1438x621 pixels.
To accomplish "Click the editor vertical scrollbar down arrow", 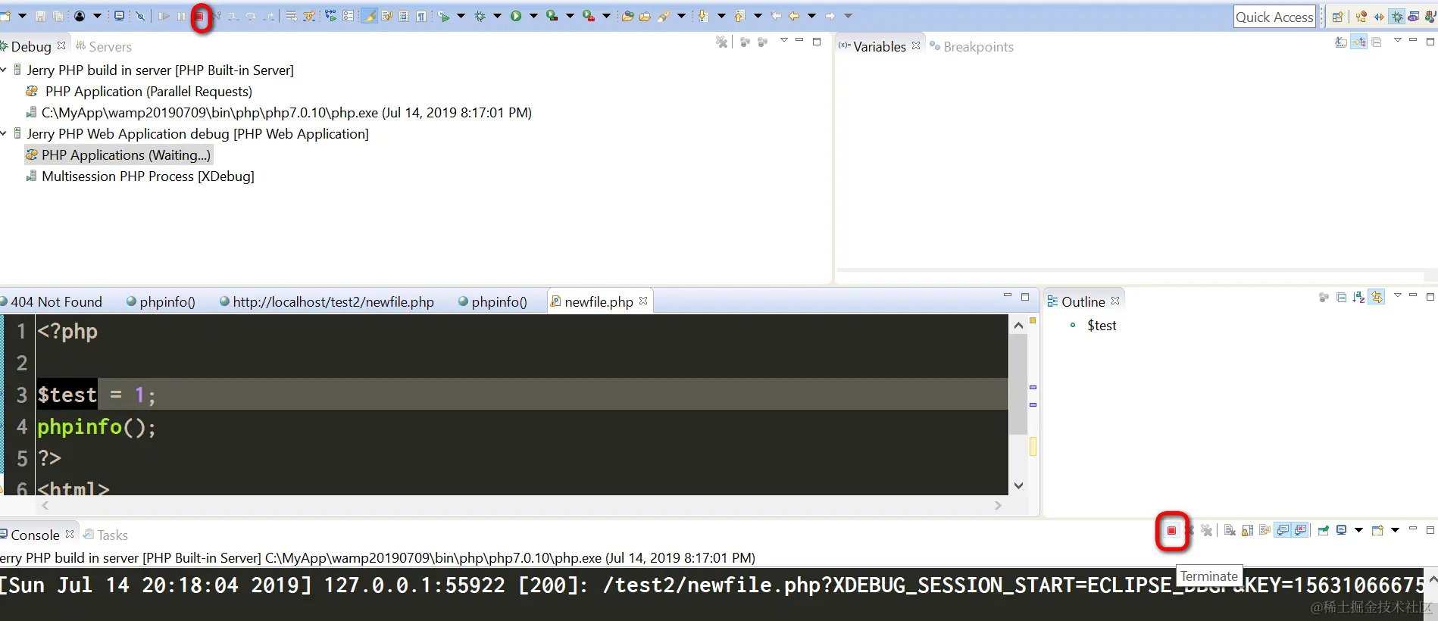I will tap(1018, 485).
